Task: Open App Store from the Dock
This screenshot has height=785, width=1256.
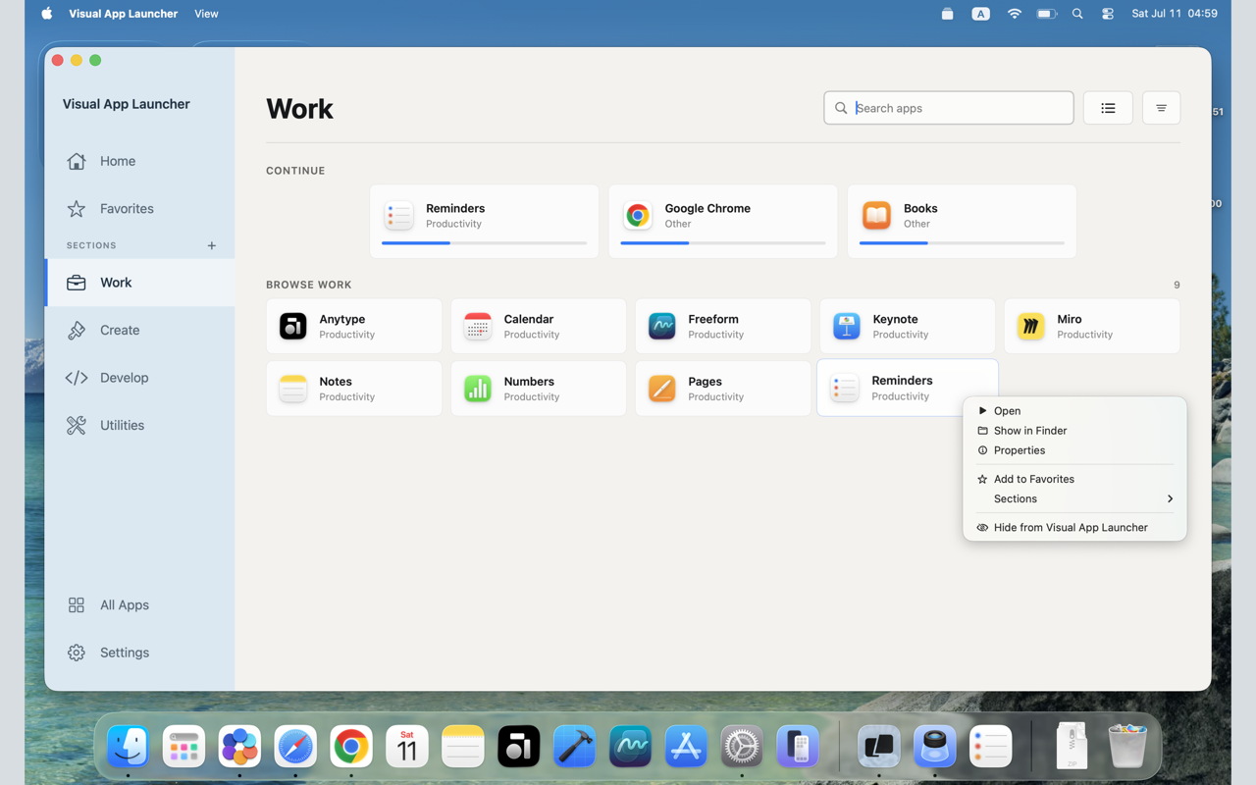Action: (x=686, y=747)
